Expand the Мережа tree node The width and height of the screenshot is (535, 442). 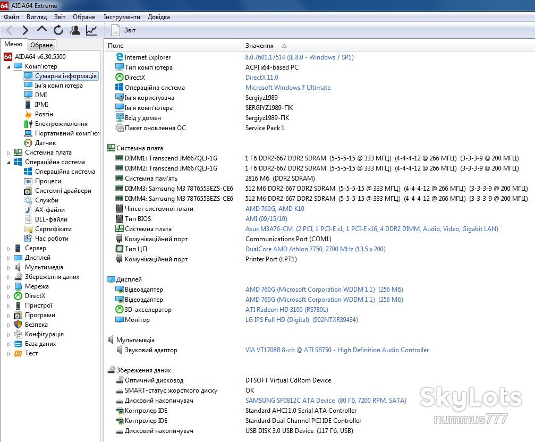[9, 287]
